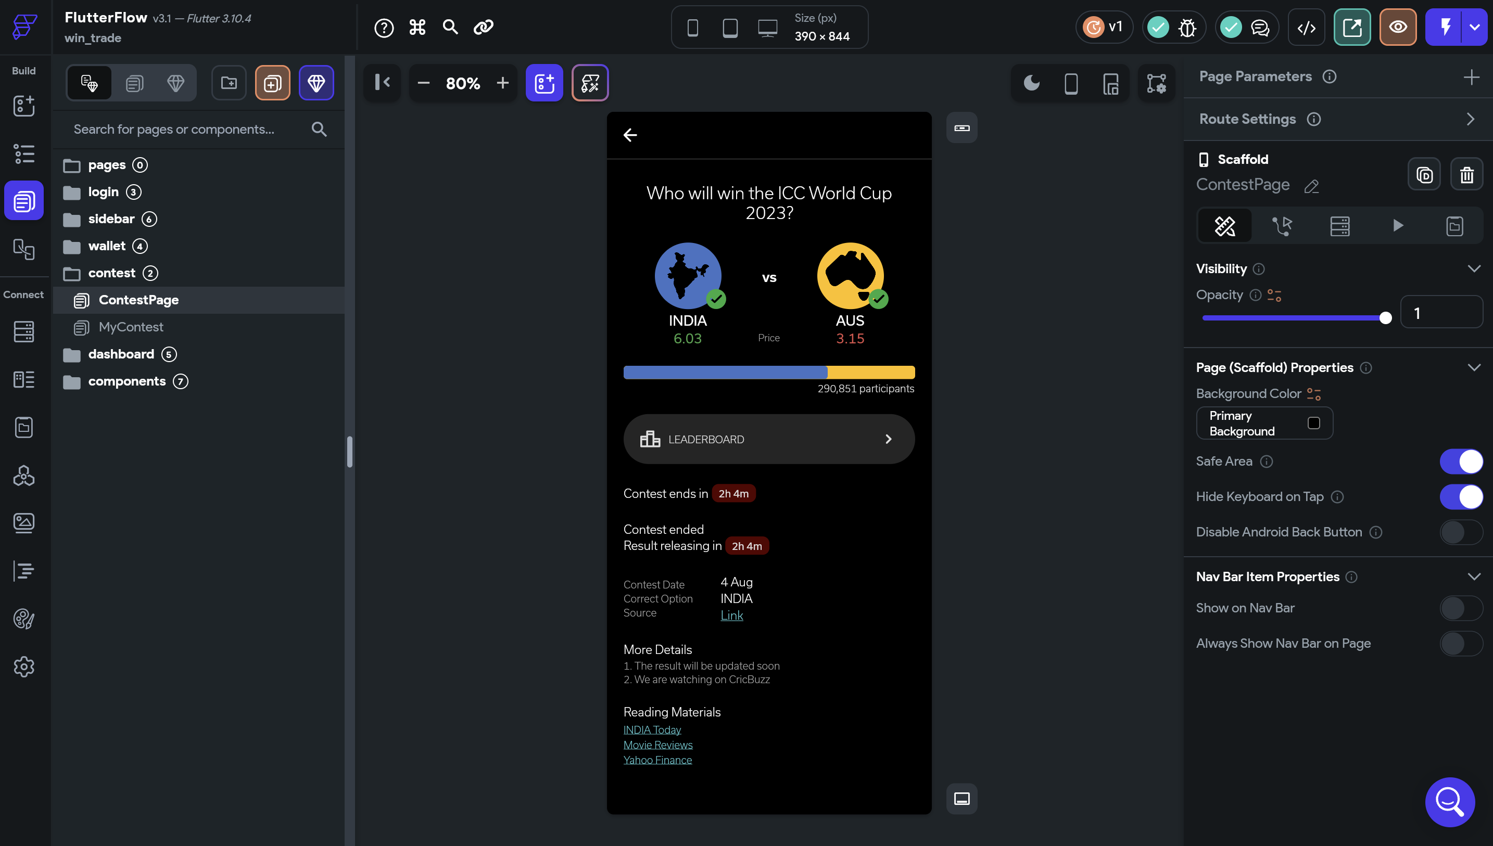Select tablet device size icon
Viewport: 1493px width, 846px height.
730,27
